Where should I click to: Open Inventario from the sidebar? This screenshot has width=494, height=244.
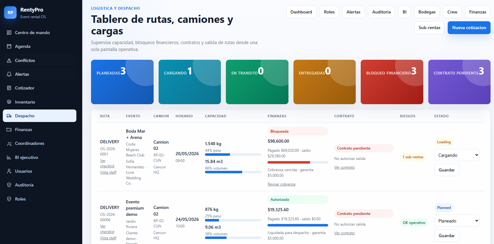click(x=39, y=102)
